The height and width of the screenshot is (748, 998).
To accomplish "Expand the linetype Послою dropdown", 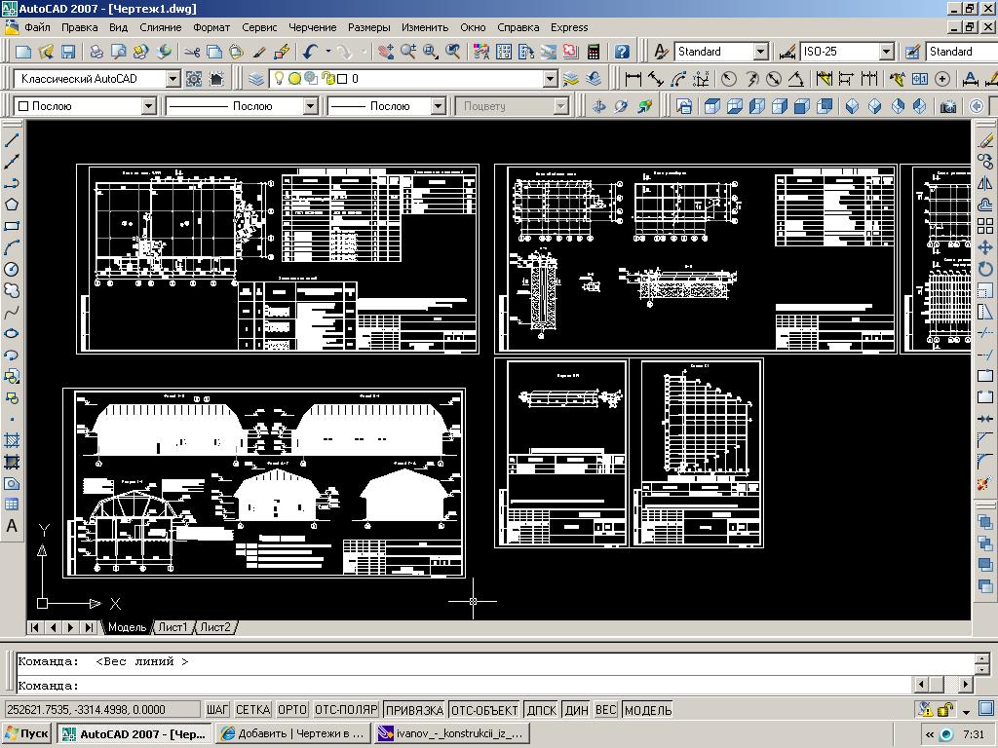I will click(x=310, y=106).
